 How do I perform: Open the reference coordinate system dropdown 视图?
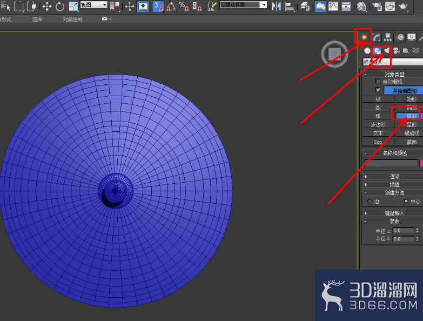(x=93, y=5)
